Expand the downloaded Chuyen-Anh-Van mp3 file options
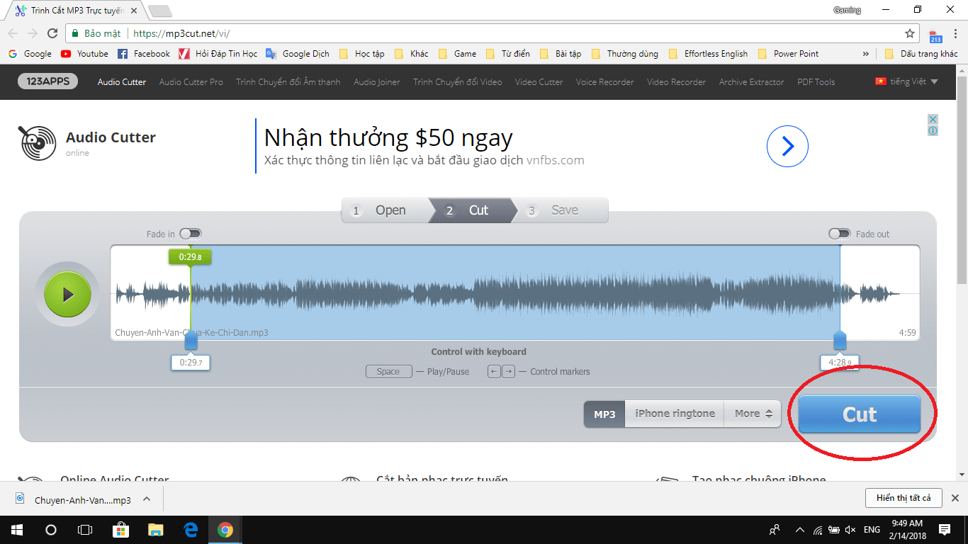The height and width of the screenshot is (544, 968). (x=146, y=499)
